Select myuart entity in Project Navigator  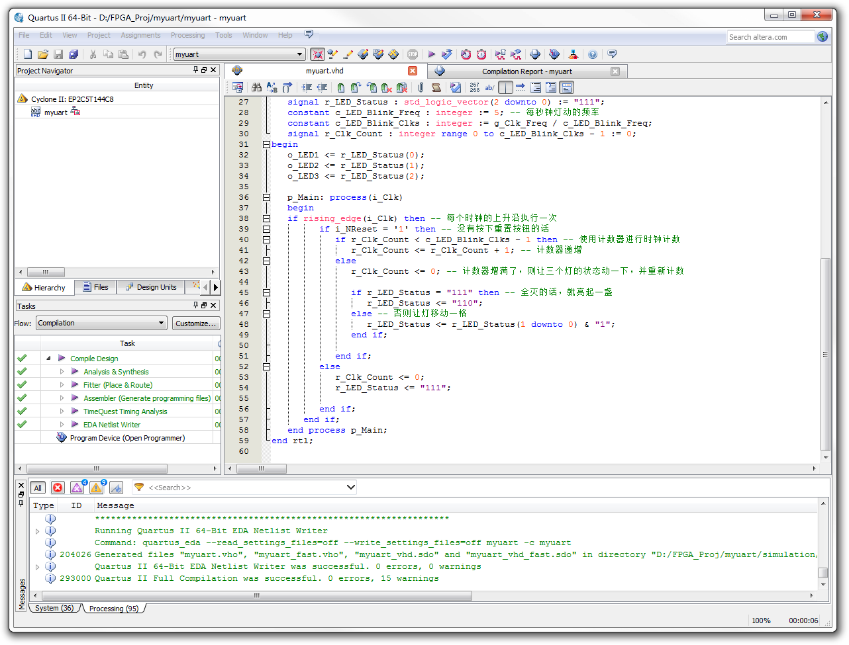(56, 112)
